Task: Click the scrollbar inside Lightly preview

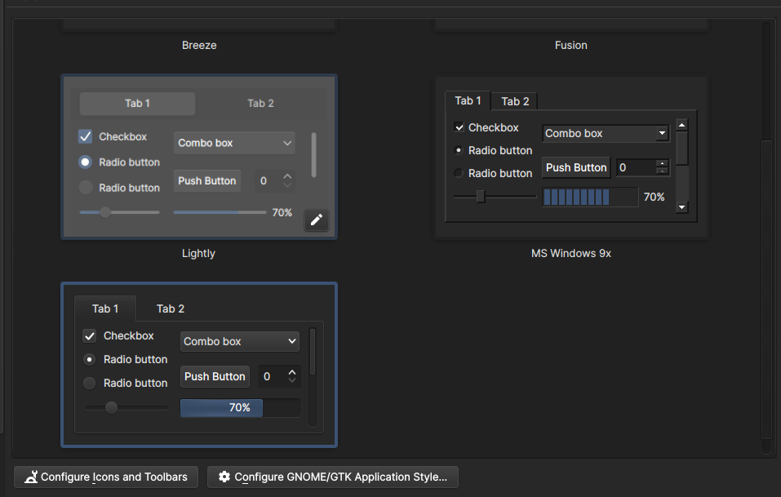Action: (314, 155)
